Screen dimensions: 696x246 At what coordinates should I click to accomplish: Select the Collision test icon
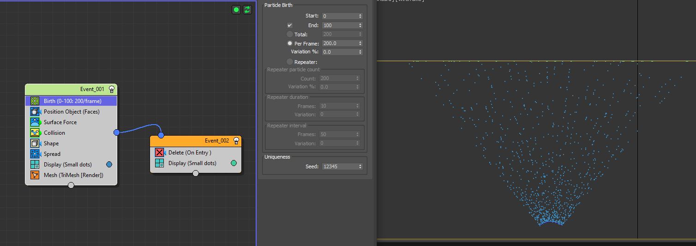[35, 133]
